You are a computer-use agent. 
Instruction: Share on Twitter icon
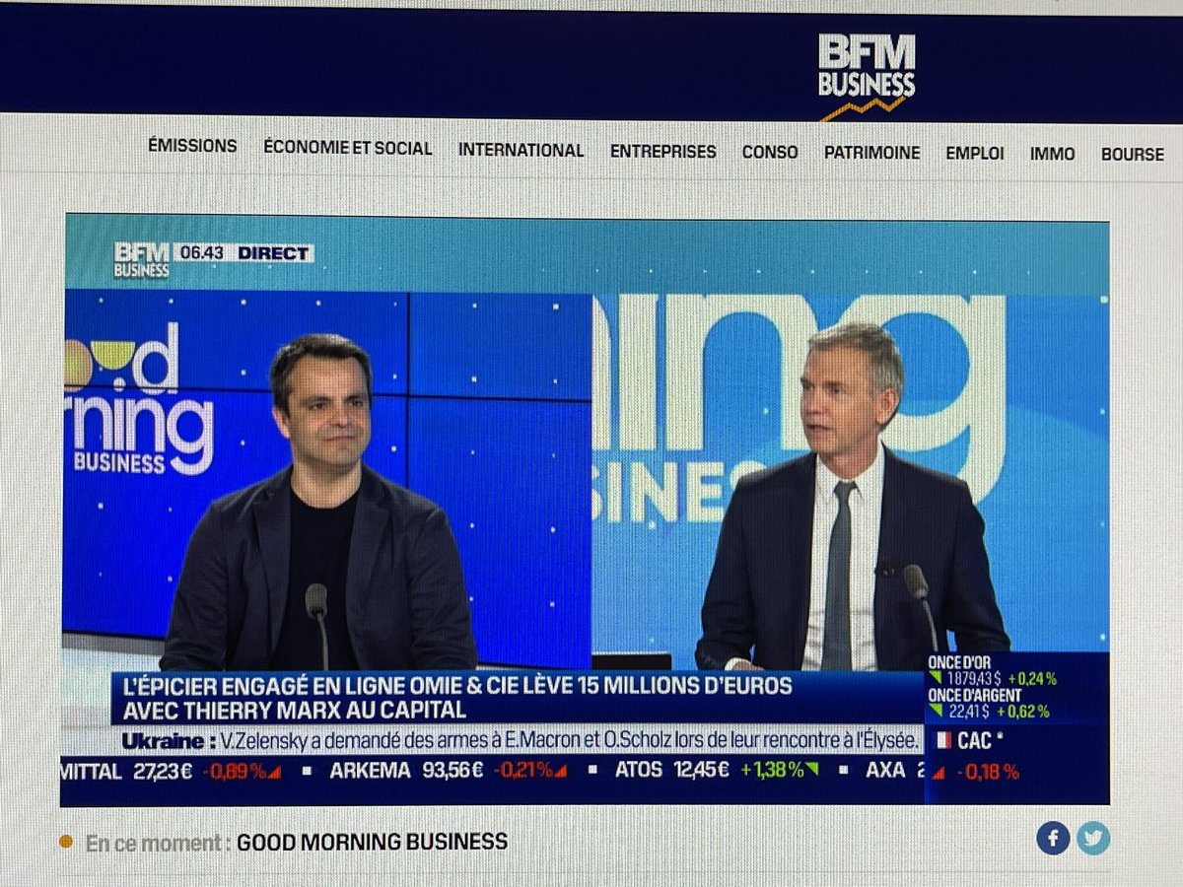tap(1093, 839)
